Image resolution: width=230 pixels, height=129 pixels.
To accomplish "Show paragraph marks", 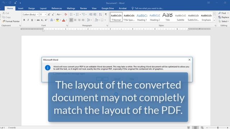I will (x=106, y=14).
